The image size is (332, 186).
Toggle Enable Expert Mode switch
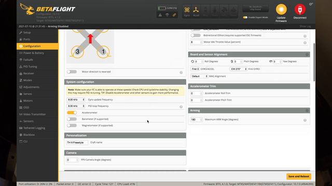(x=245, y=17)
